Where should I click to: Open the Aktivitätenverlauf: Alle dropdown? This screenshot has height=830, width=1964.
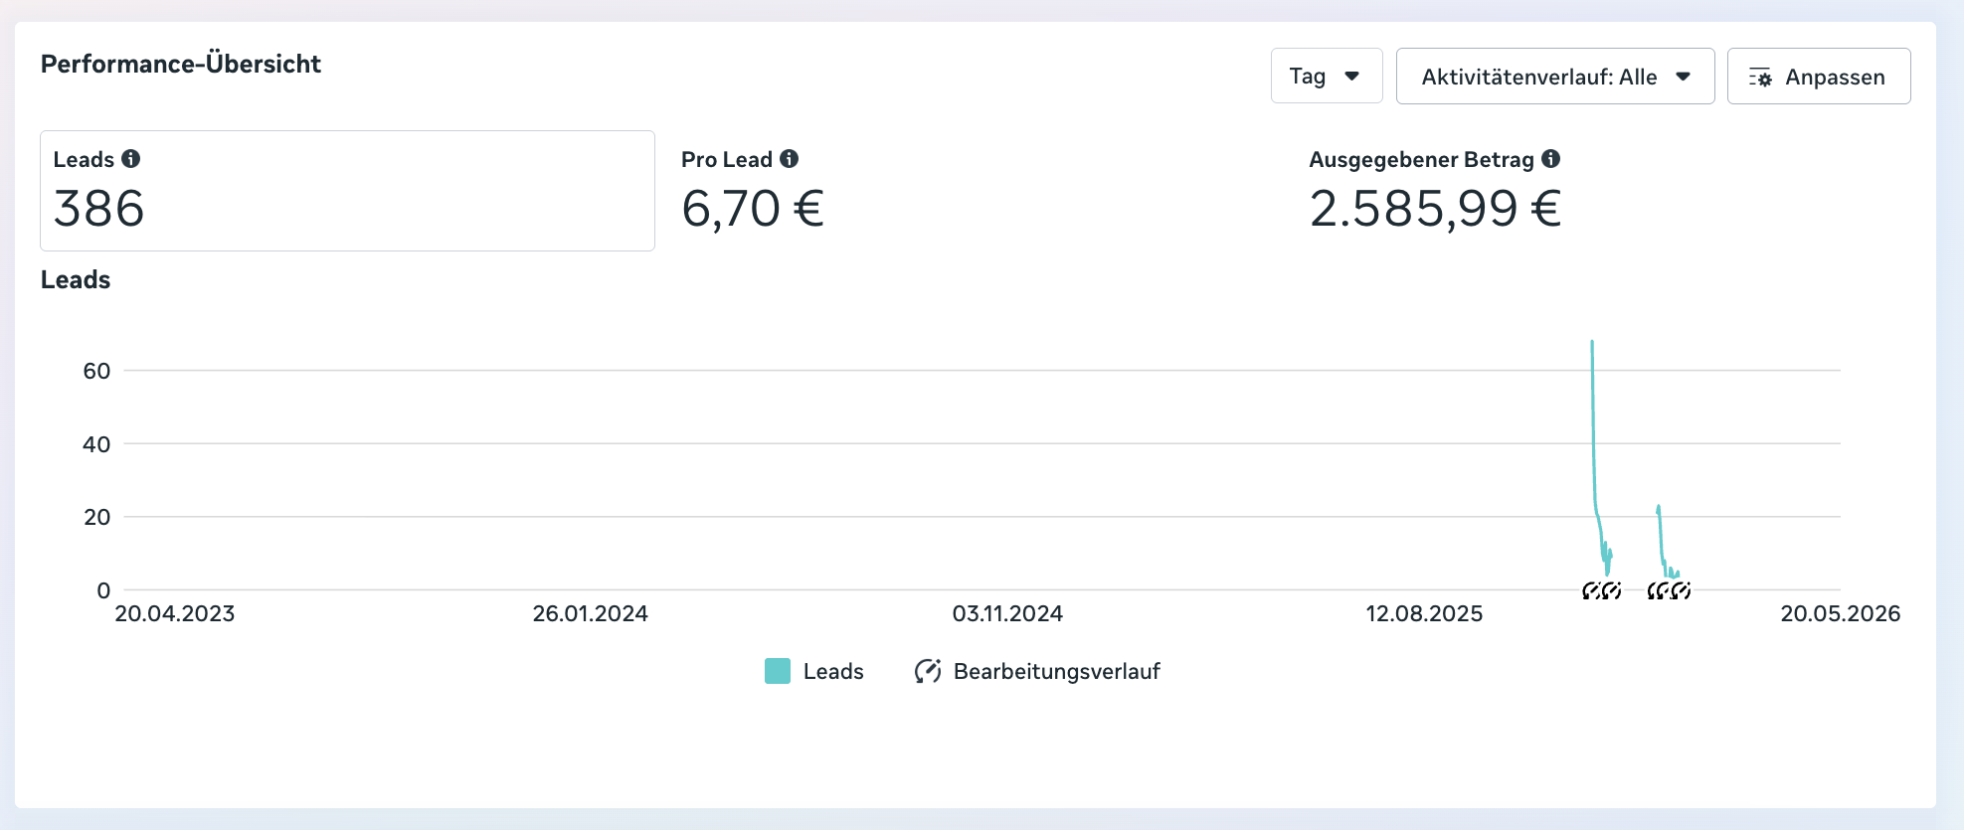point(1555,76)
